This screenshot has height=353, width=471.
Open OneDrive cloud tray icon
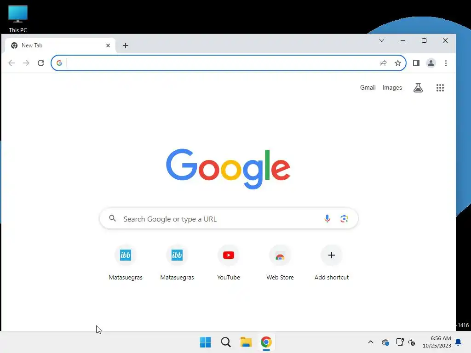(x=385, y=342)
